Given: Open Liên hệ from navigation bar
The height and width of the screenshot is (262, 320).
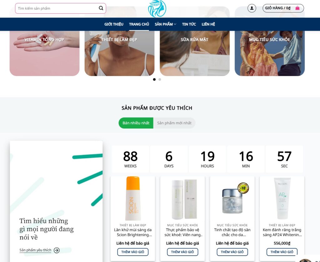Looking at the screenshot, I should (208, 24).
